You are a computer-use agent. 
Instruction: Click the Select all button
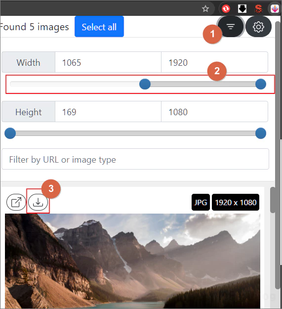pos(99,27)
